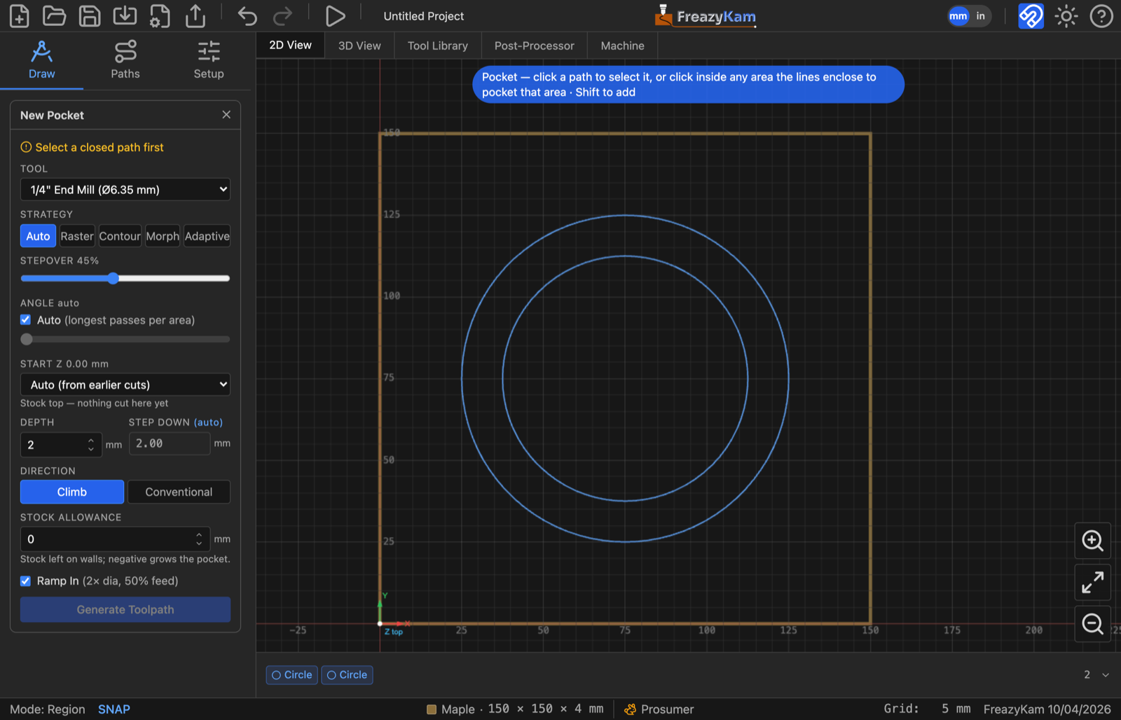Save project with floppy disk icon

coord(90,15)
